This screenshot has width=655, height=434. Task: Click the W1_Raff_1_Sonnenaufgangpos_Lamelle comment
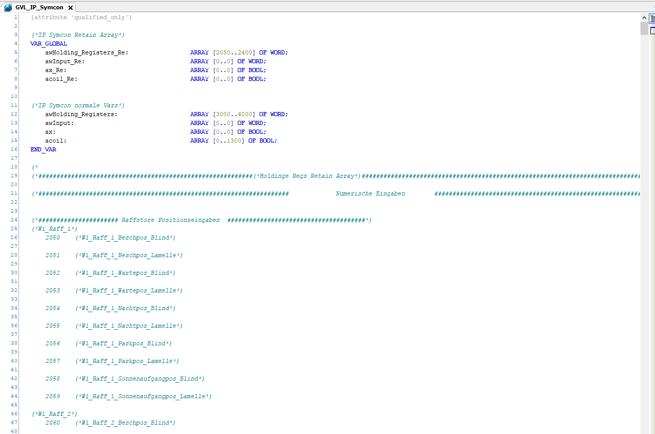point(143,397)
